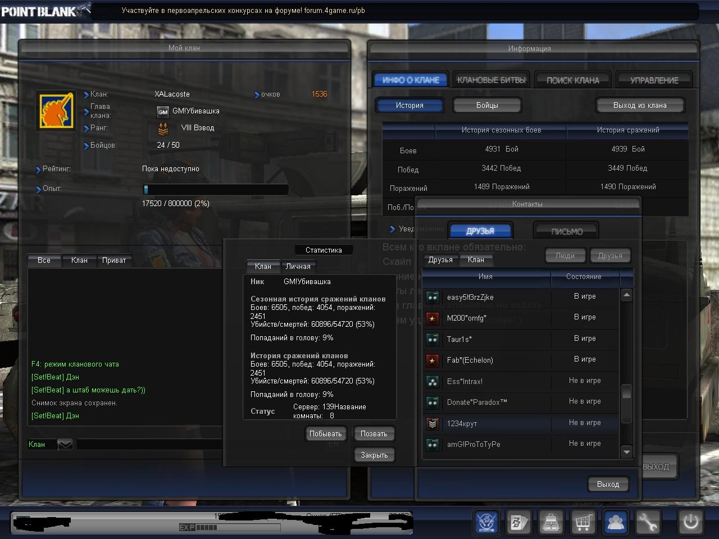The image size is (719, 539).
Task: Switch to the ПИСЬМО contacts tab
Action: pyautogui.click(x=566, y=231)
